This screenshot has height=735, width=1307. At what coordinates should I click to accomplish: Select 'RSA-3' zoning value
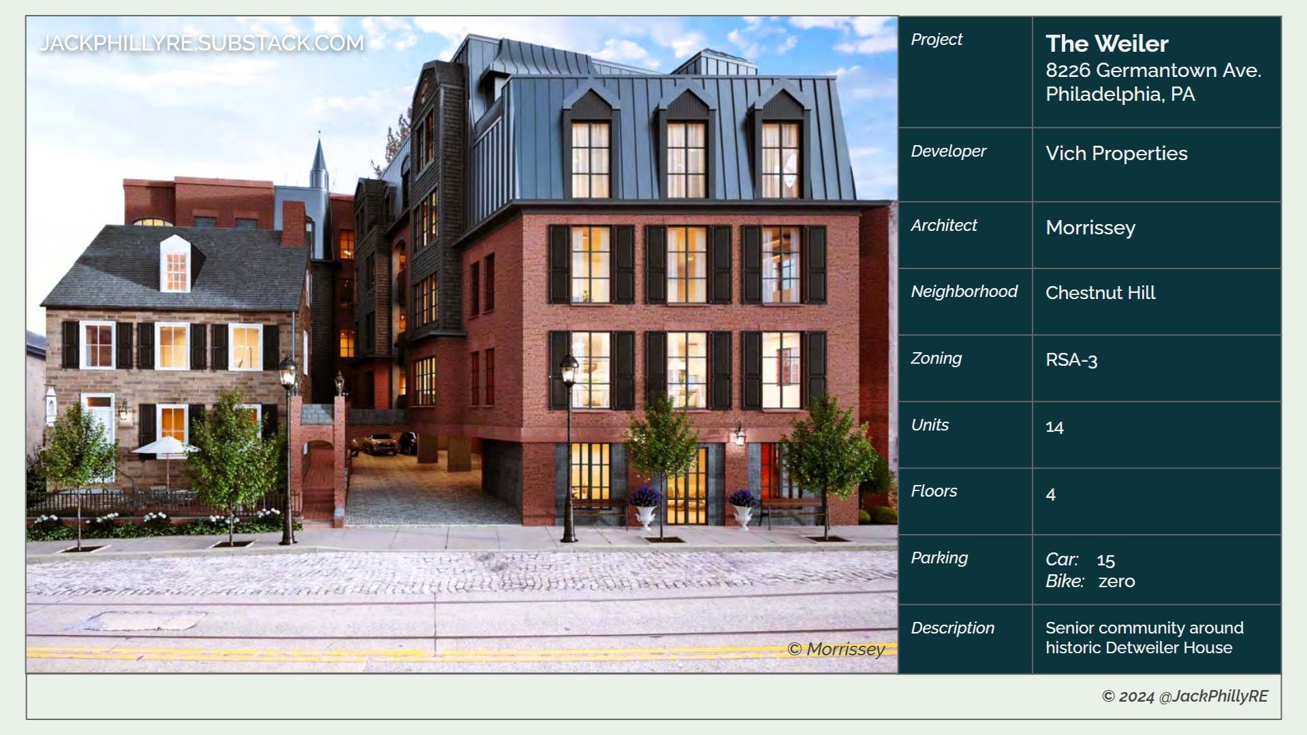click(1071, 360)
